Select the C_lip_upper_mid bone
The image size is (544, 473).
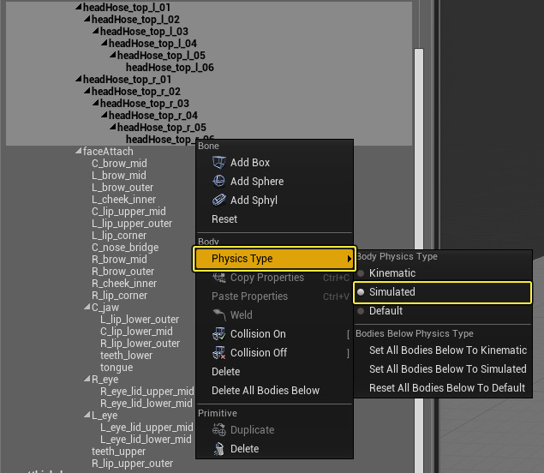coord(129,212)
